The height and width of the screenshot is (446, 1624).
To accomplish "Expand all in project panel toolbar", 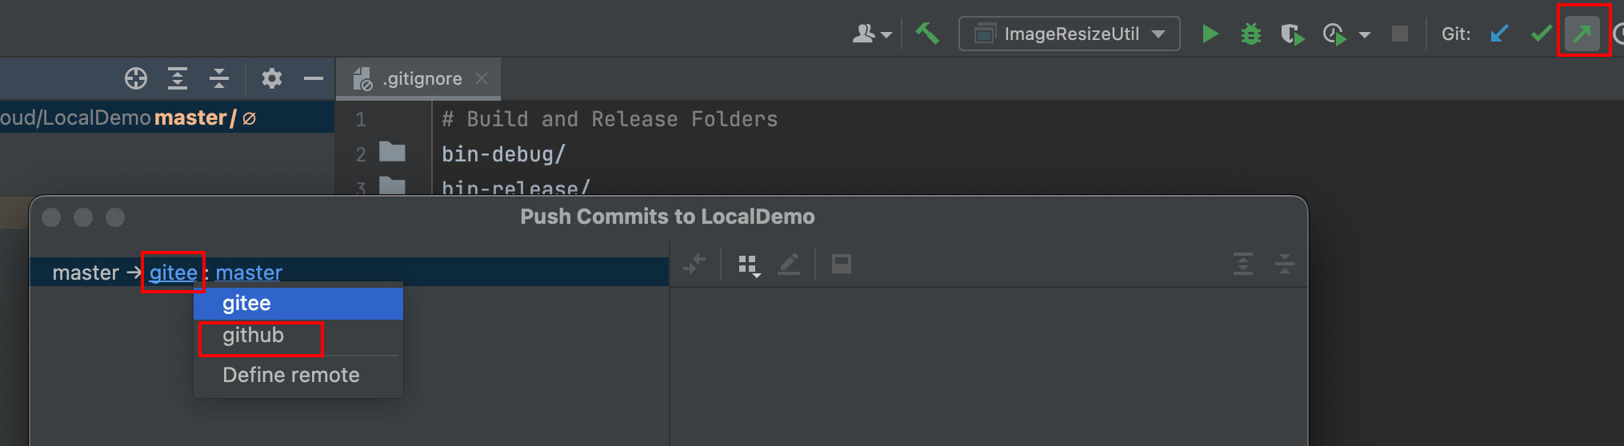I will coord(178,78).
